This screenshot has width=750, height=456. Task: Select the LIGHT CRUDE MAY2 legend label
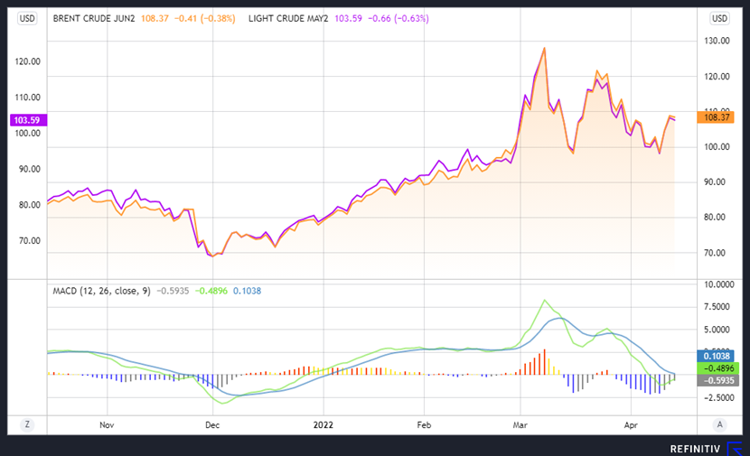pos(288,19)
